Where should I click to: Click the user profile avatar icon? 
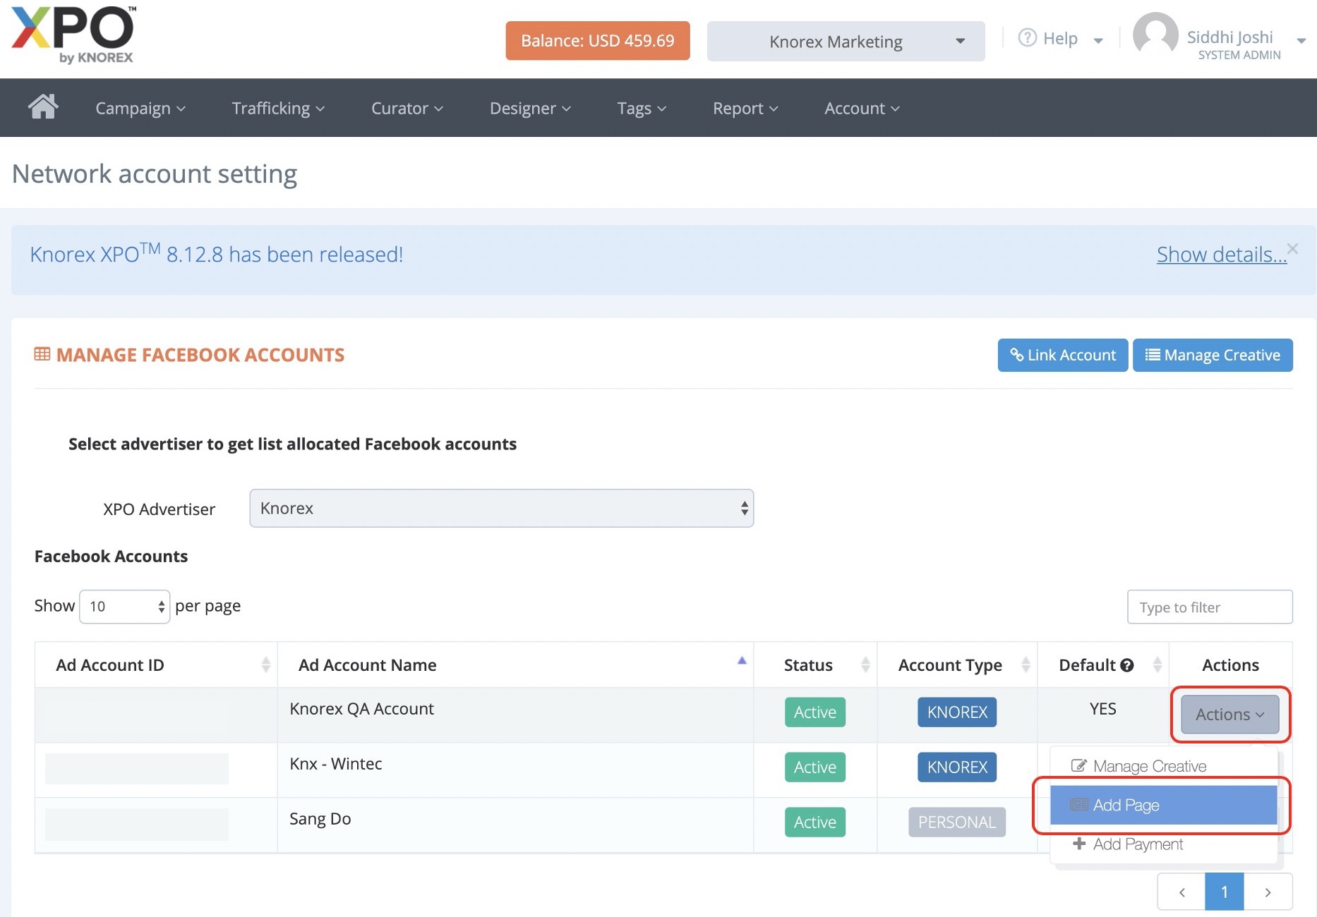tap(1155, 37)
